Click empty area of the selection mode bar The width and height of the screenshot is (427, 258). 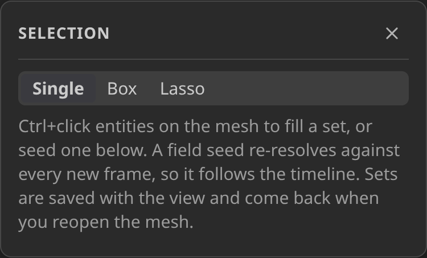tap(307, 88)
